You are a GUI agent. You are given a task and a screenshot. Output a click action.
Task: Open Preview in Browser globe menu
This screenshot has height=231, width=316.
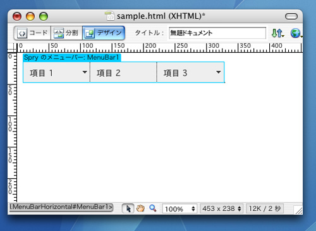[x=296, y=33]
